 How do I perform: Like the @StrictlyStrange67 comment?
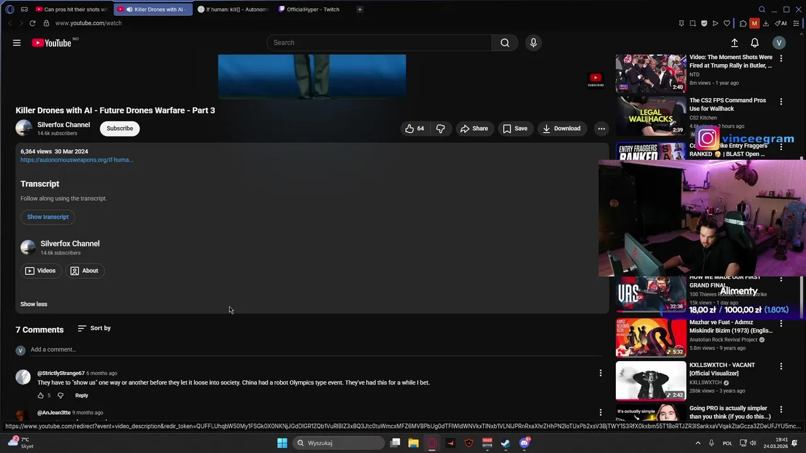click(40, 396)
